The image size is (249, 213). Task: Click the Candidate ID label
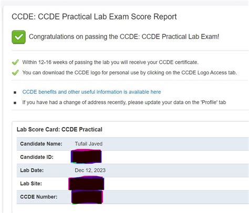(x=37, y=157)
